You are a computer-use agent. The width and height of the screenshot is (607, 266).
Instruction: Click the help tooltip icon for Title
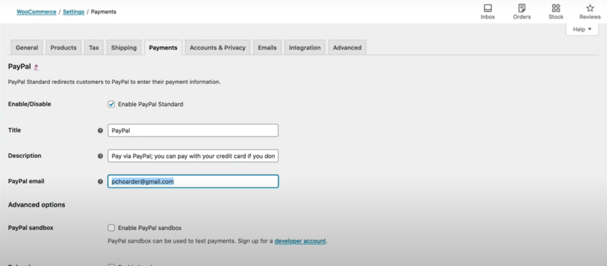click(x=100, y=131)
